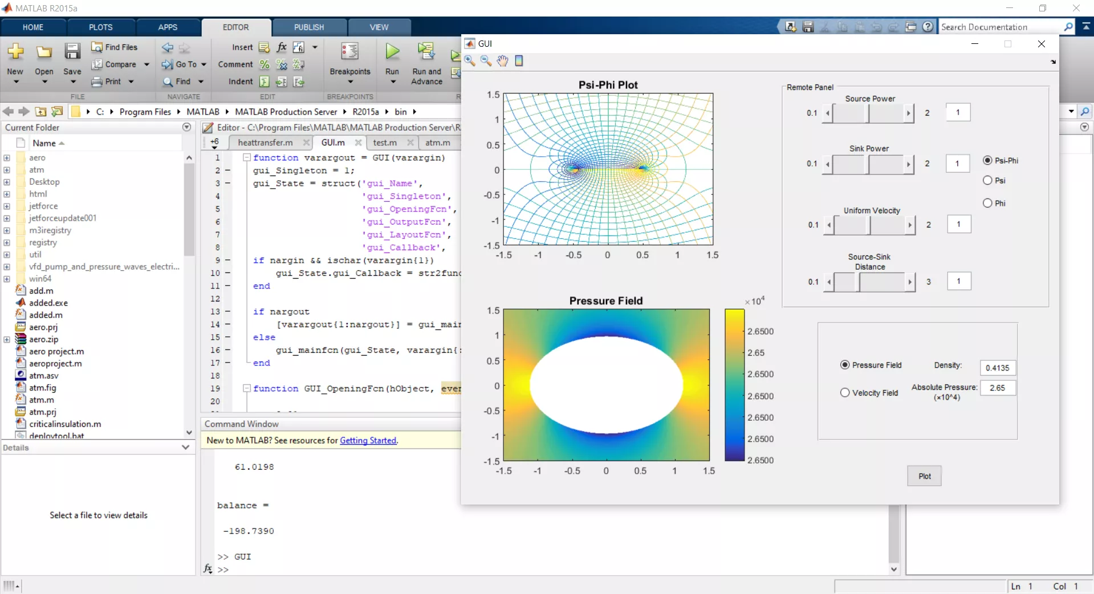Click the Save floppy disk icon
The image size is (1094, 594).
tap(72, 52)
